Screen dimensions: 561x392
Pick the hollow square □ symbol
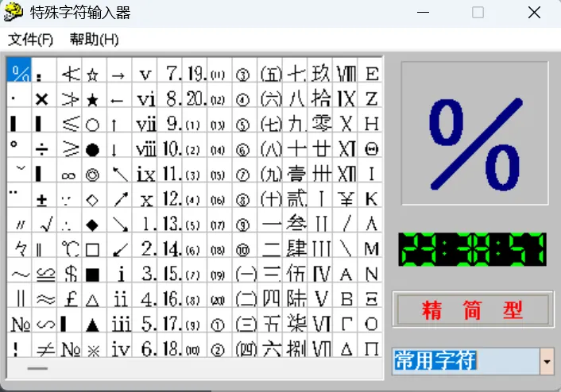(x=95, y=244)
